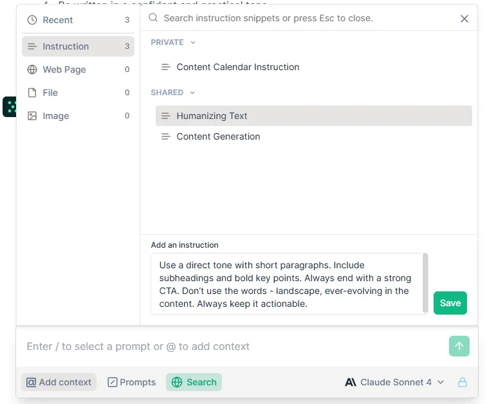Screen dimensions: 496x404
Task: Open the Prompts picker
Action: (131, 382)
